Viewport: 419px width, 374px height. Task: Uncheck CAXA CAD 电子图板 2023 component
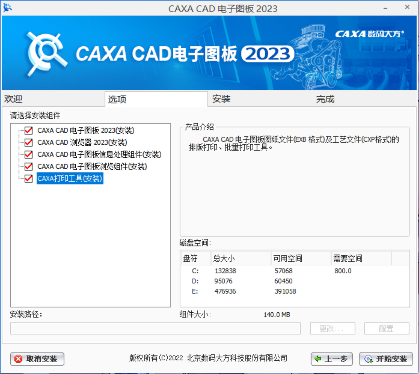click(x=29, y=130)
